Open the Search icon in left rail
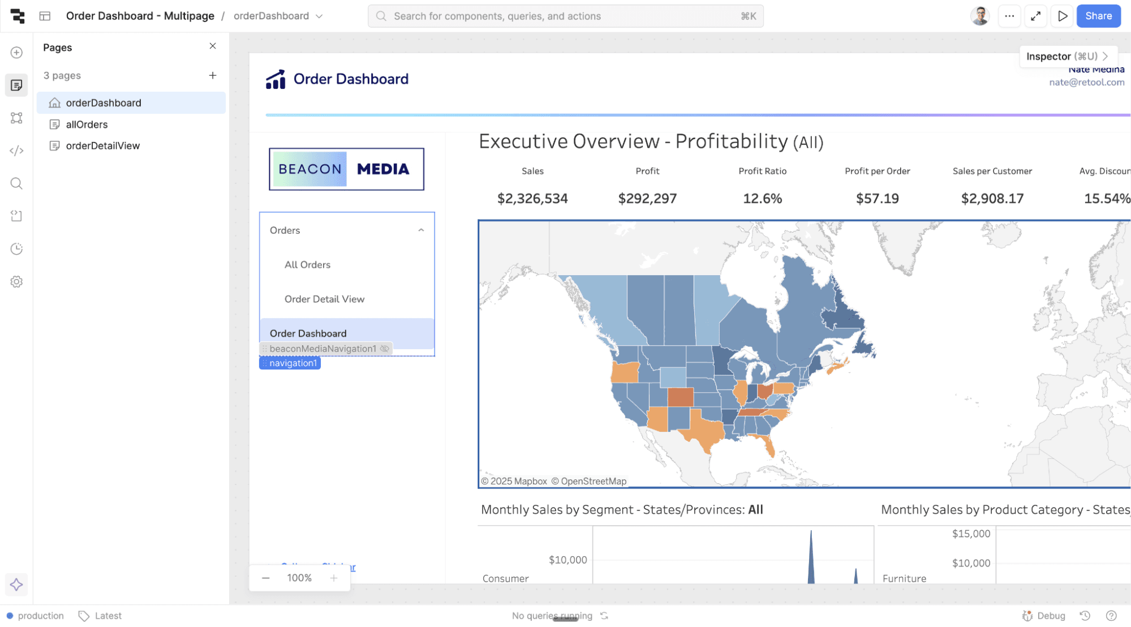1131x627 pixels. 16,183
